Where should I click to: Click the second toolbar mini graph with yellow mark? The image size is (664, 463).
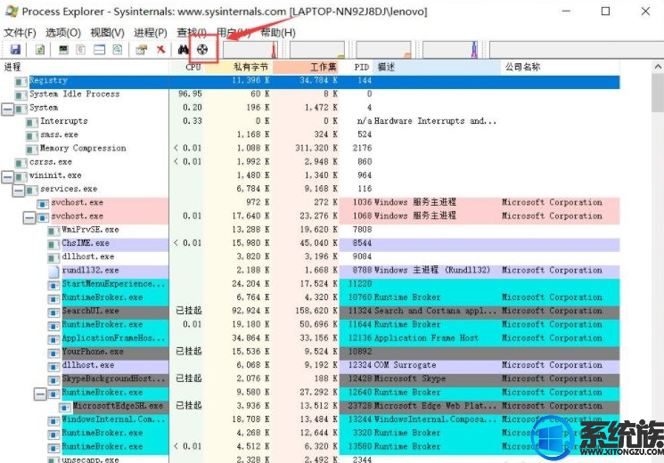(317, 50)
